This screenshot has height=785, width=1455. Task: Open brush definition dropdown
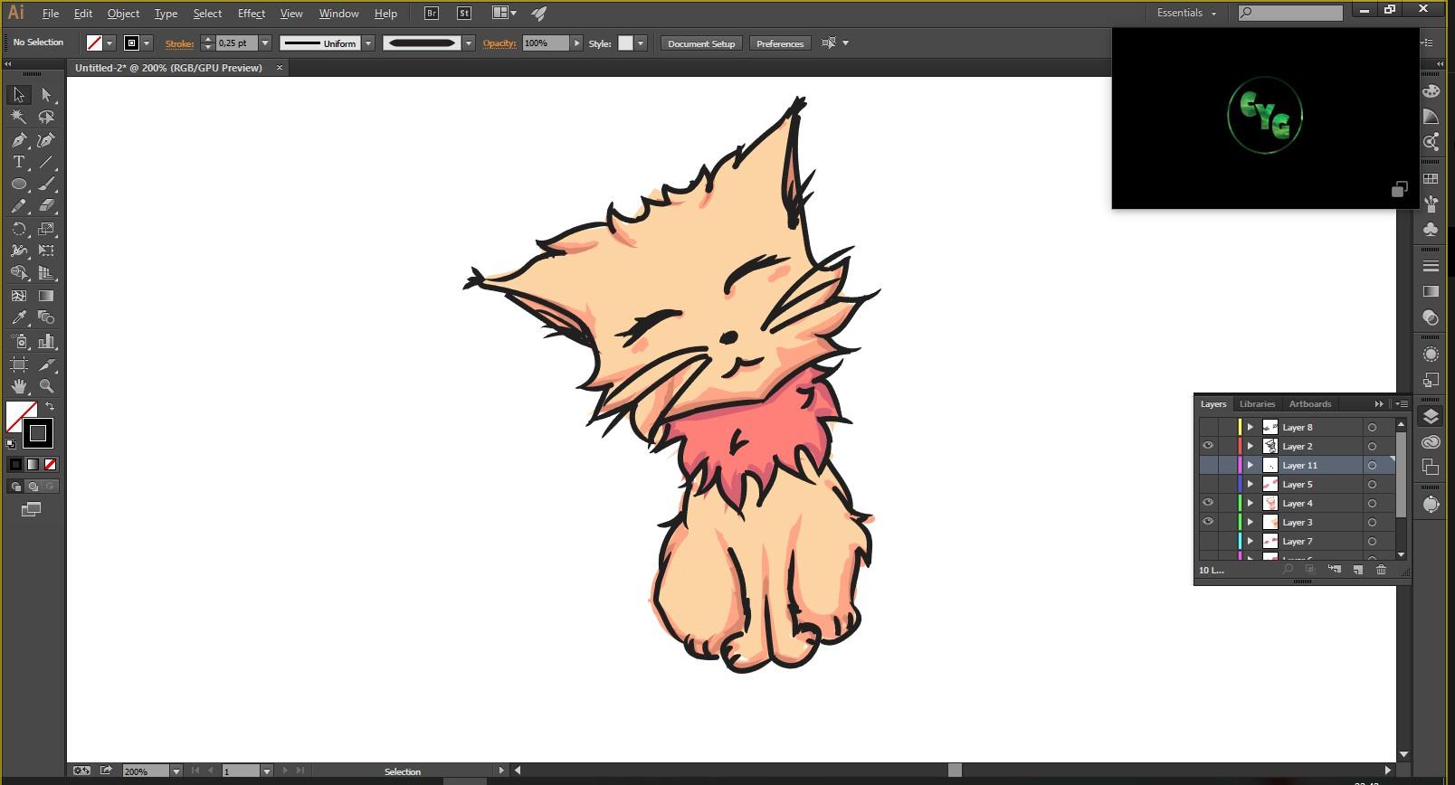click(x=469, y=43)
